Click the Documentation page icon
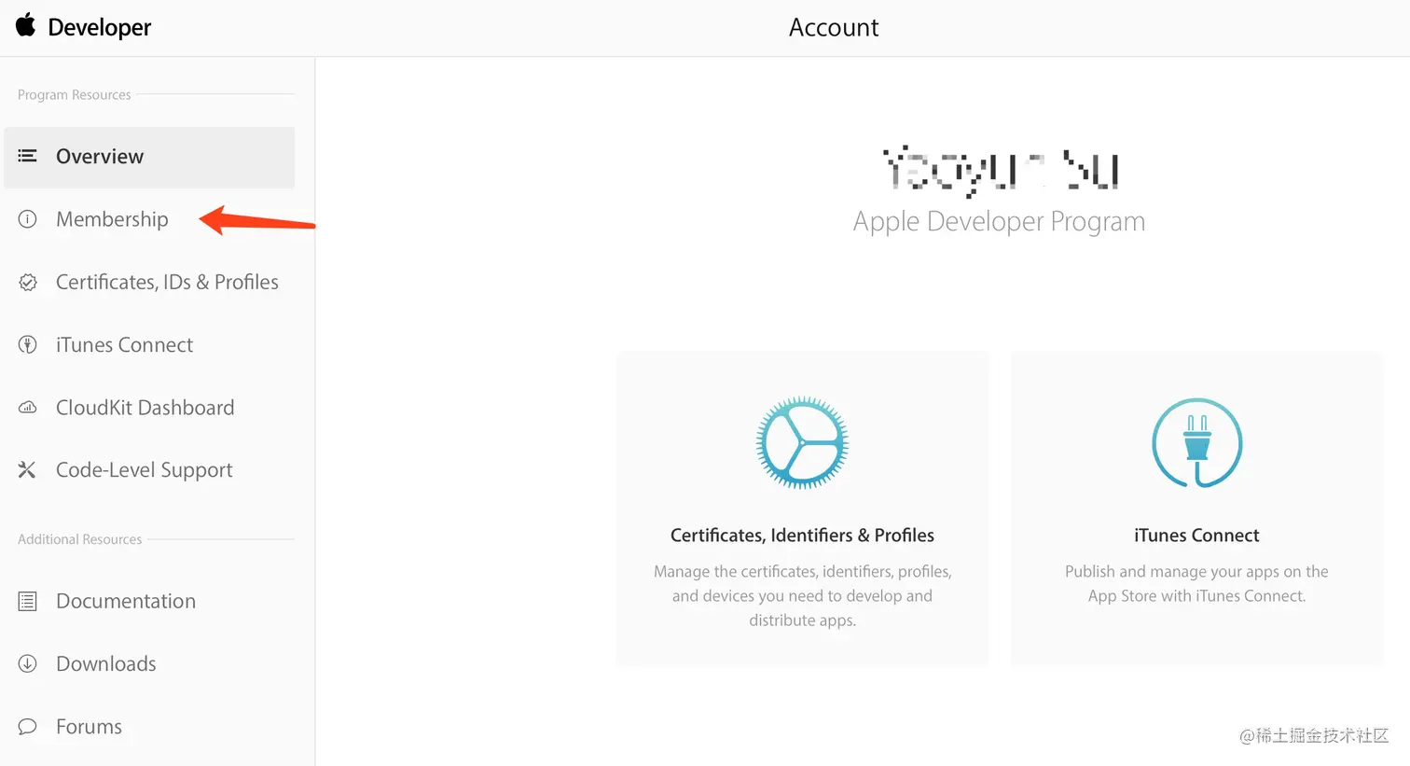1410x766 pixels. point(29,601)
